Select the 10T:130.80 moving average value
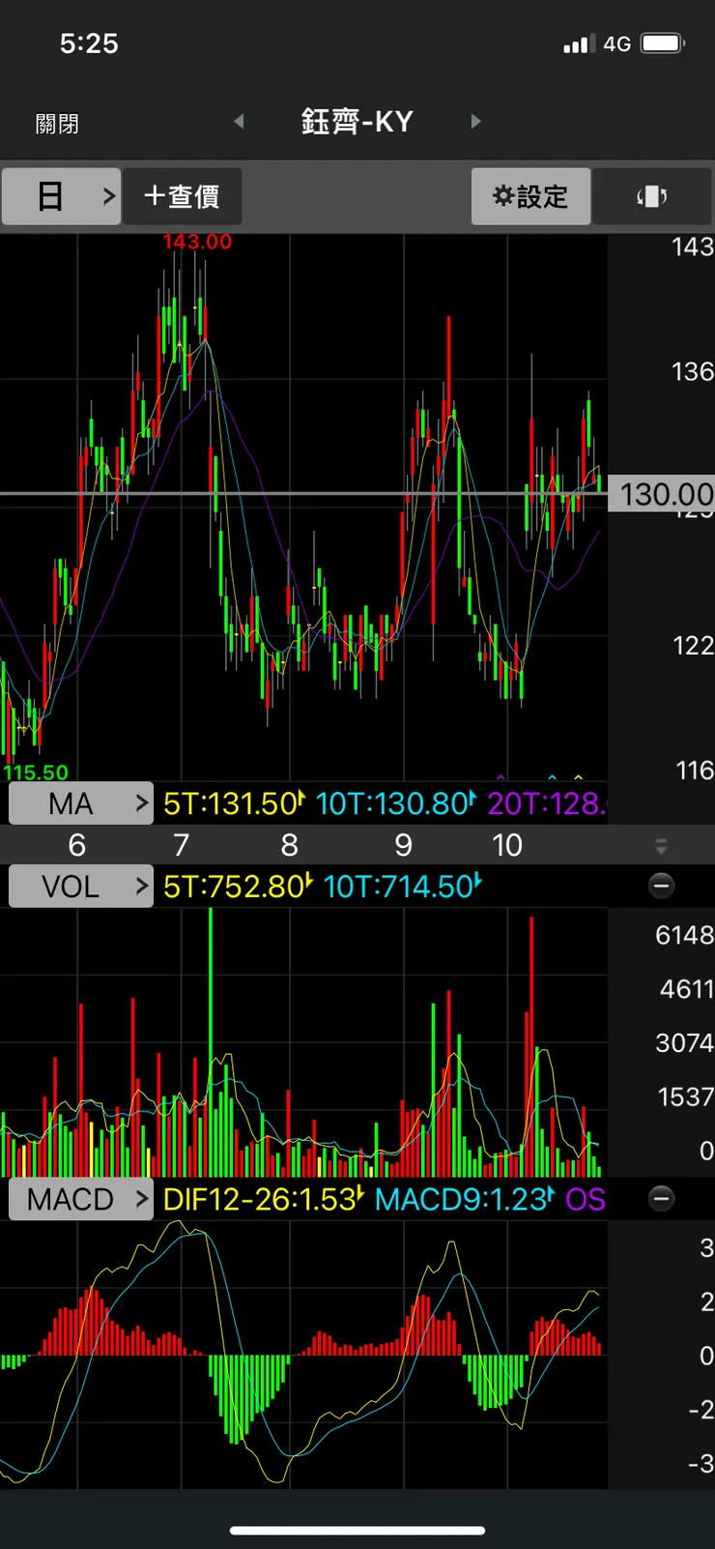The width and height of the screenshot is (715, 1549). [396, 804]
